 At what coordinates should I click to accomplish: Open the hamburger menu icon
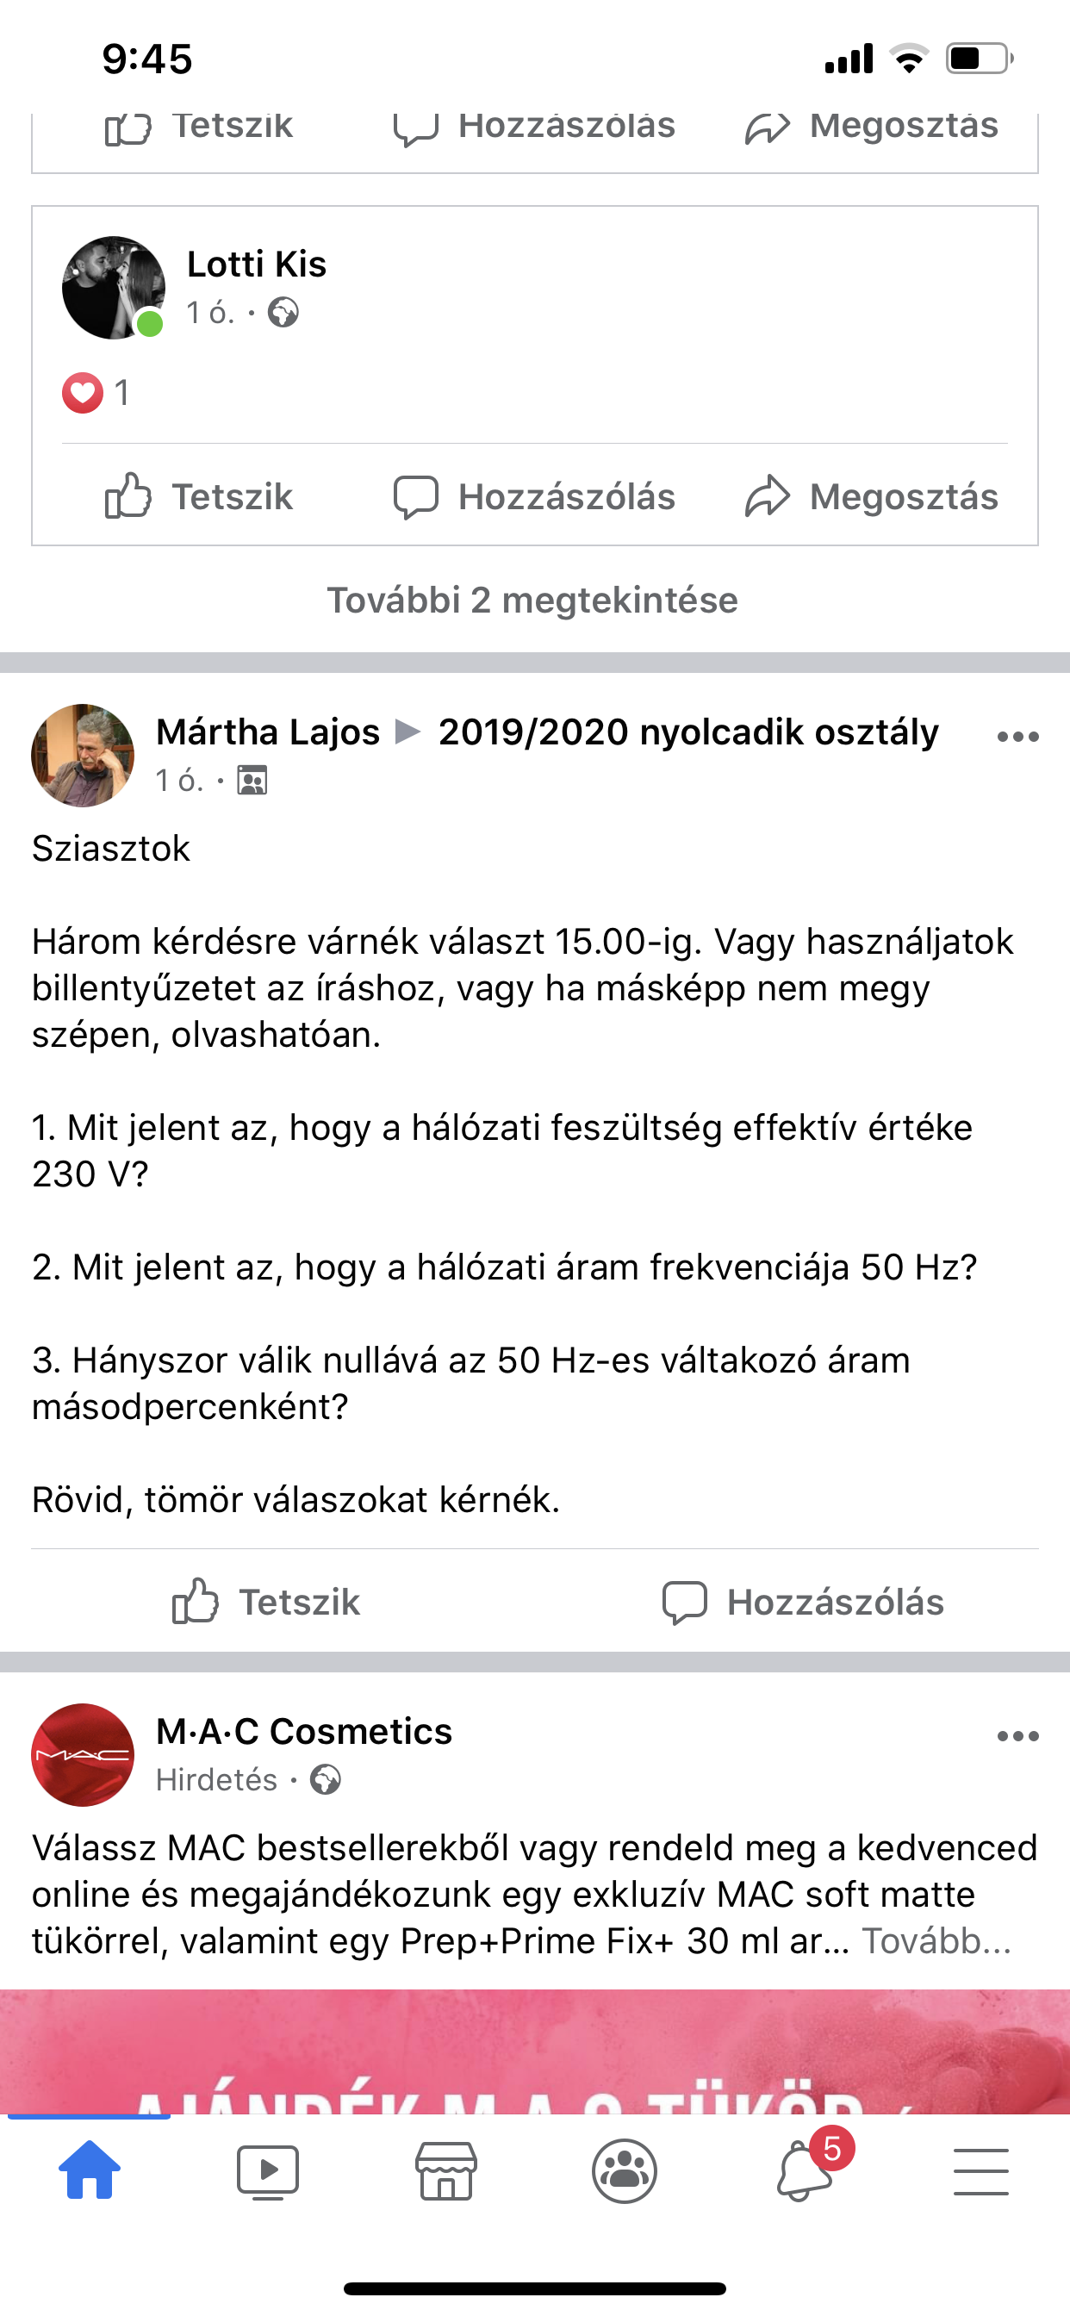coord(980,2170)
